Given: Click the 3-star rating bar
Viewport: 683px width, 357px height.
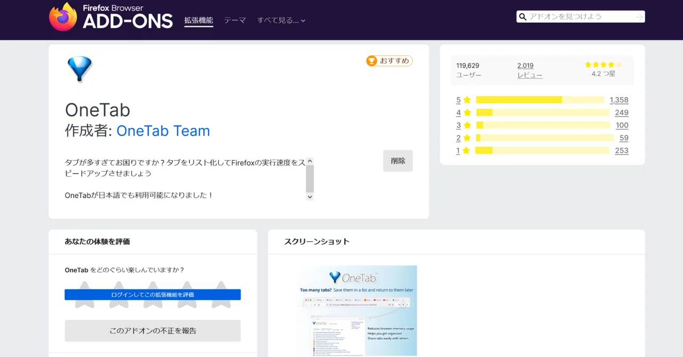Looking at the screenshot, I should coord(543,125).
